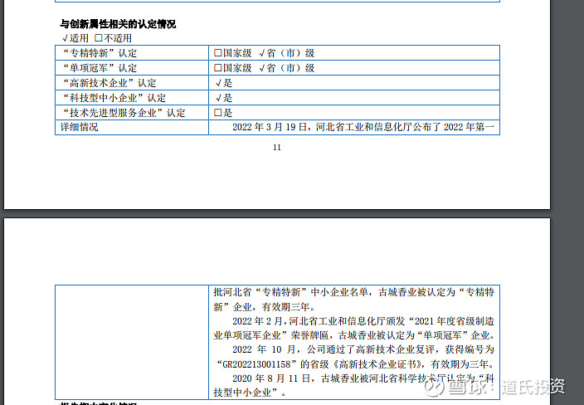Click page number 11 at page bottom
Screen dimensions: 584x405
[x=277, y=148]
